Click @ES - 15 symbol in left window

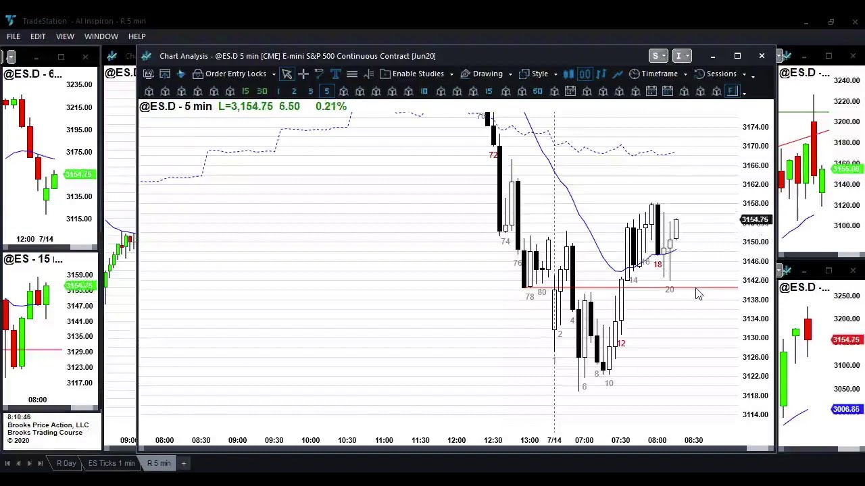[x=32, y=259]
